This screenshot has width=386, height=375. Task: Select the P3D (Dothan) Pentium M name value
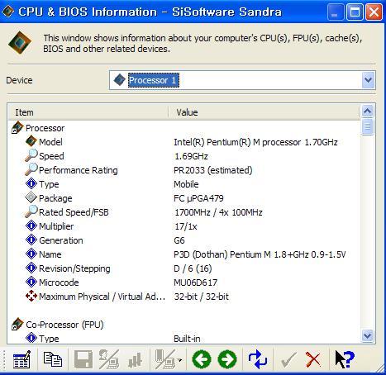pos(260,254)
